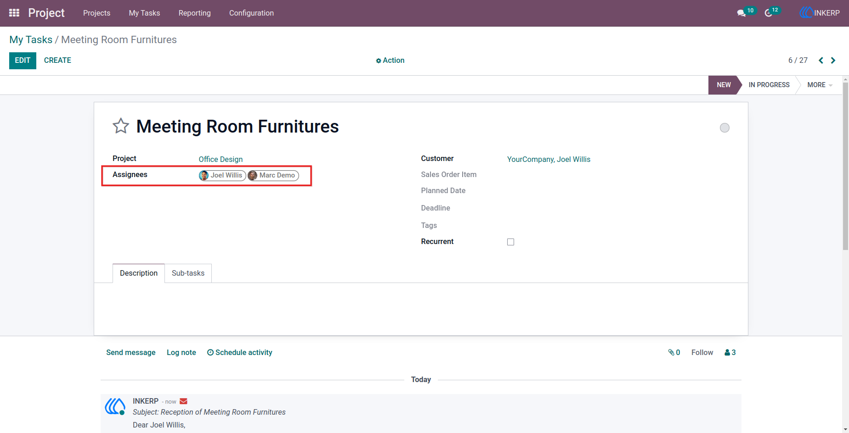Click the CREATE button
The width and height of the screenshot is (849, 433).
tap(57, 61)
